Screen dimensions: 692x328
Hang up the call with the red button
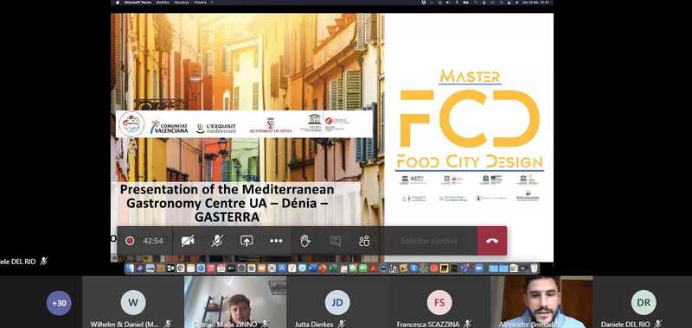pyautogui.click(x=492, y=241)
